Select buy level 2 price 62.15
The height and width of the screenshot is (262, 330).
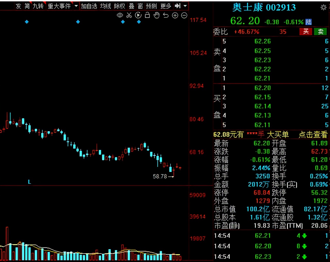(x=263, y=97)
